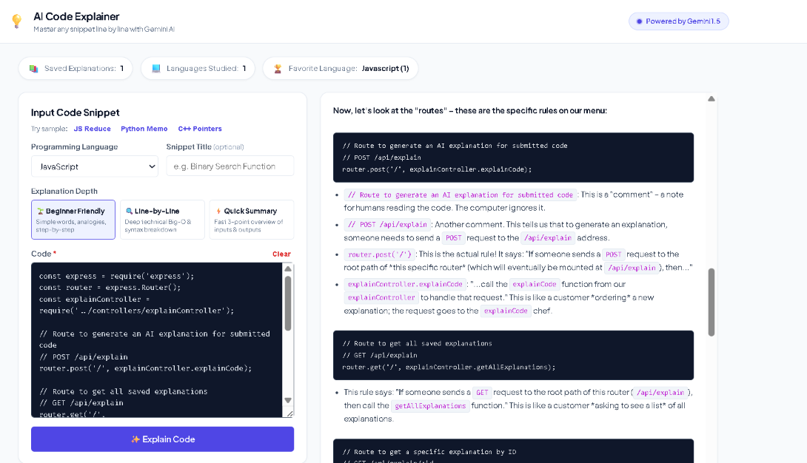Click the getAllExplanations inline code tag

[x=430, y=406]
